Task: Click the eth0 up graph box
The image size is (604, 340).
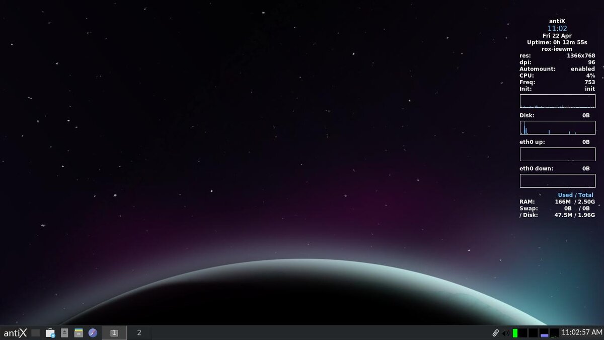Action: pyautogui.click(x=557, y=154)
